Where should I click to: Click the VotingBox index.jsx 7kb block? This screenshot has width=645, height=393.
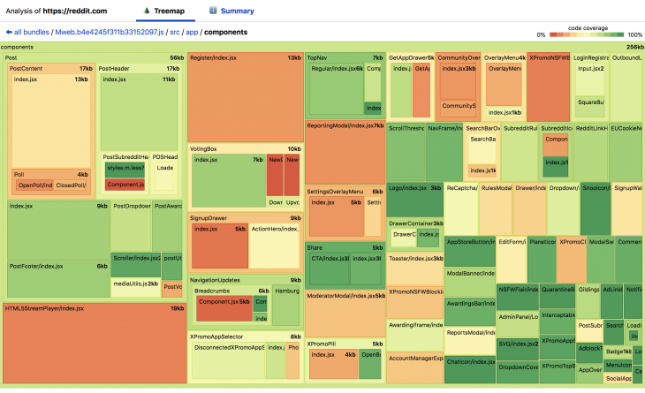(x=228, y=180)
